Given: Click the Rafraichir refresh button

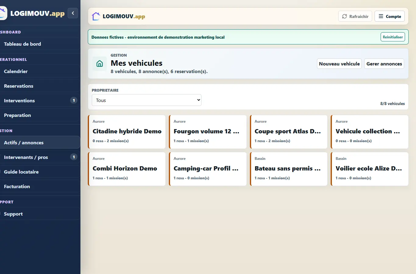Looking at the screenshot, I should point(355,16).
